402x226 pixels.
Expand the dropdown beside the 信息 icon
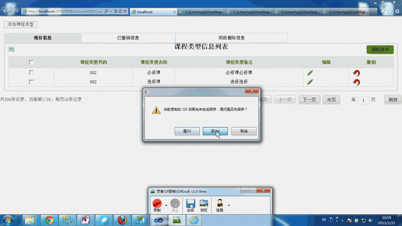click(229, 206)
